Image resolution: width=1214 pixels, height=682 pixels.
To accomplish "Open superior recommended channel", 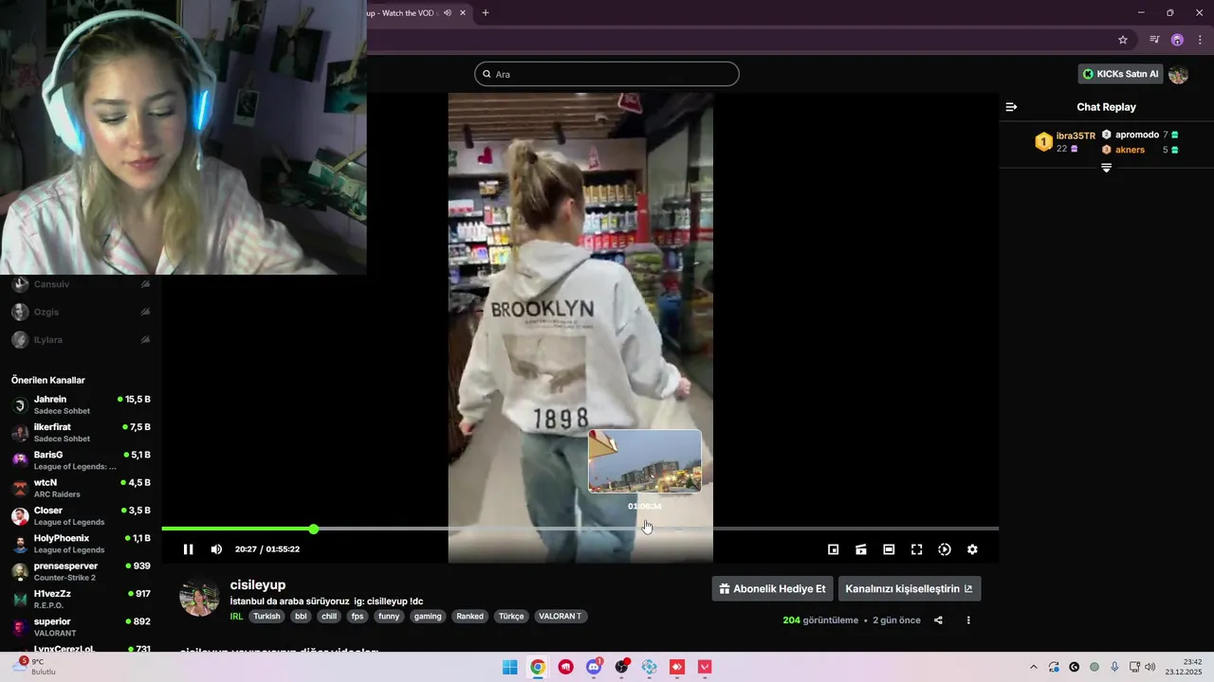I will click(x=81, y=627).
